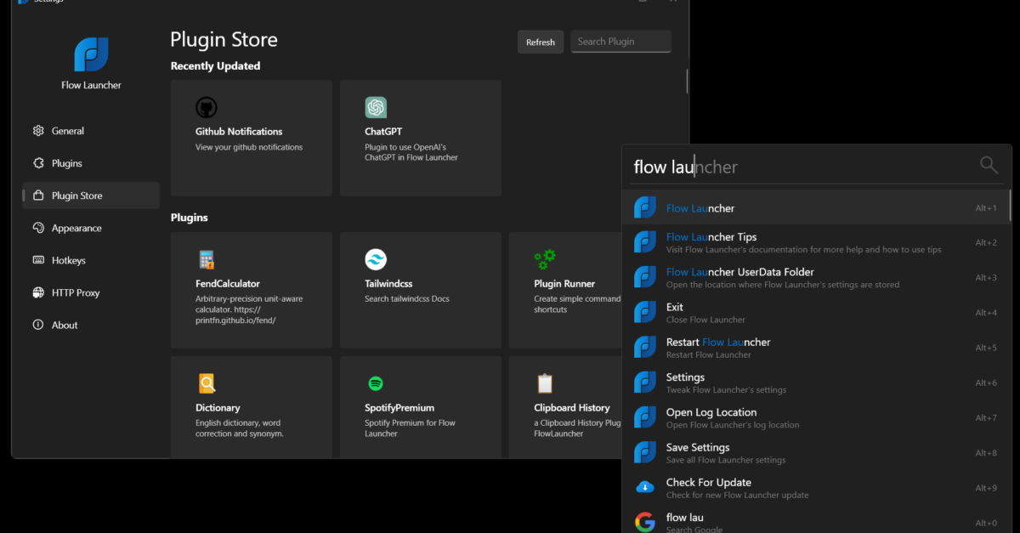
Task: Click the Refresh button
Action: click(541, 41)
